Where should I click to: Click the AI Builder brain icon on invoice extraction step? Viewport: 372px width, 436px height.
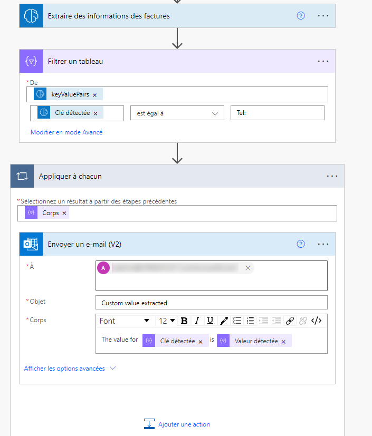coord(31,16)
